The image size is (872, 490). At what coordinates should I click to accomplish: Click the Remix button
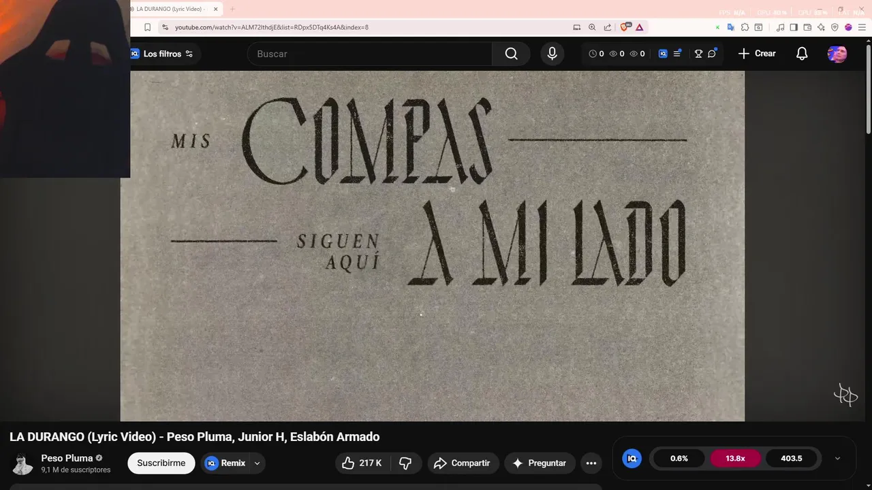pyautogui.click(x=225, y=463)
